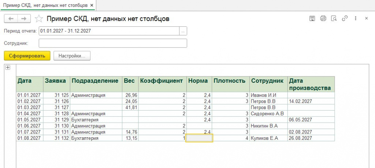Go forward with the right arrow button

coord(24,19)
